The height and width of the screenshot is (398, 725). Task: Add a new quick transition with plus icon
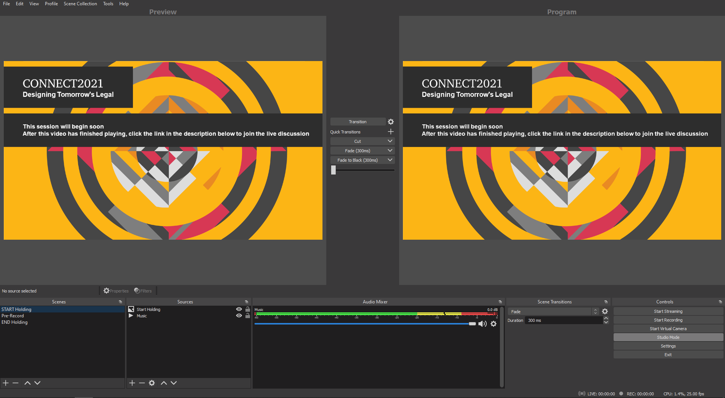(391, 132)
